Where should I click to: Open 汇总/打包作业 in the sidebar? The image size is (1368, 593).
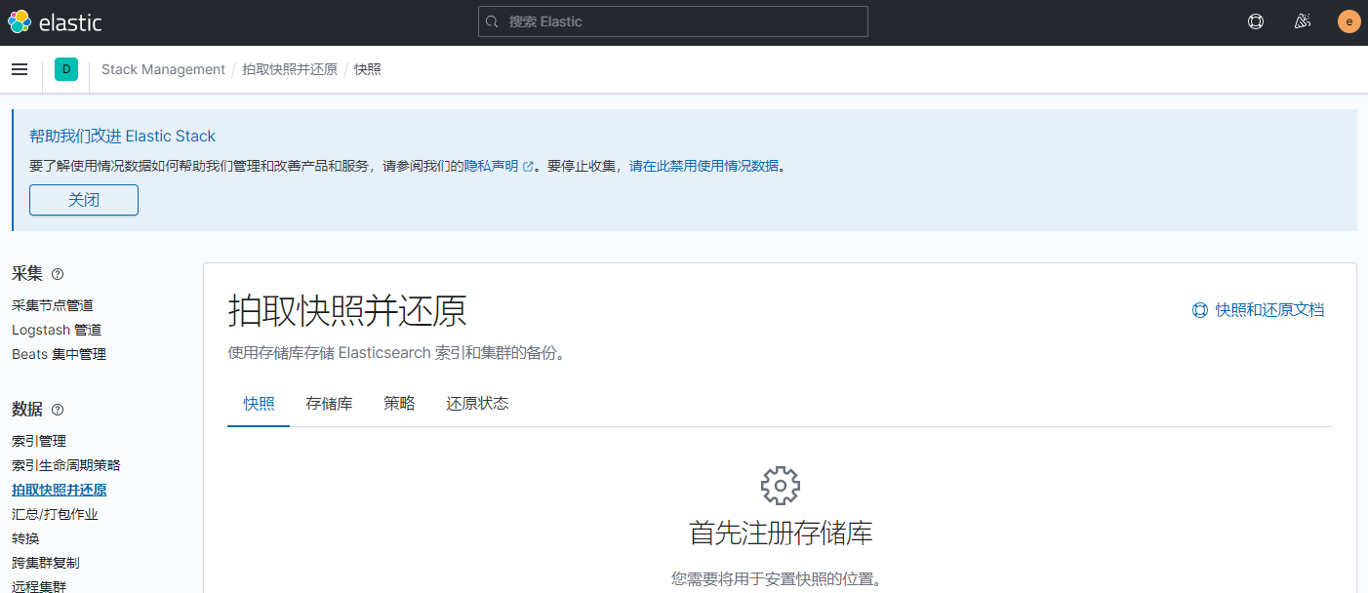[55, 515]
